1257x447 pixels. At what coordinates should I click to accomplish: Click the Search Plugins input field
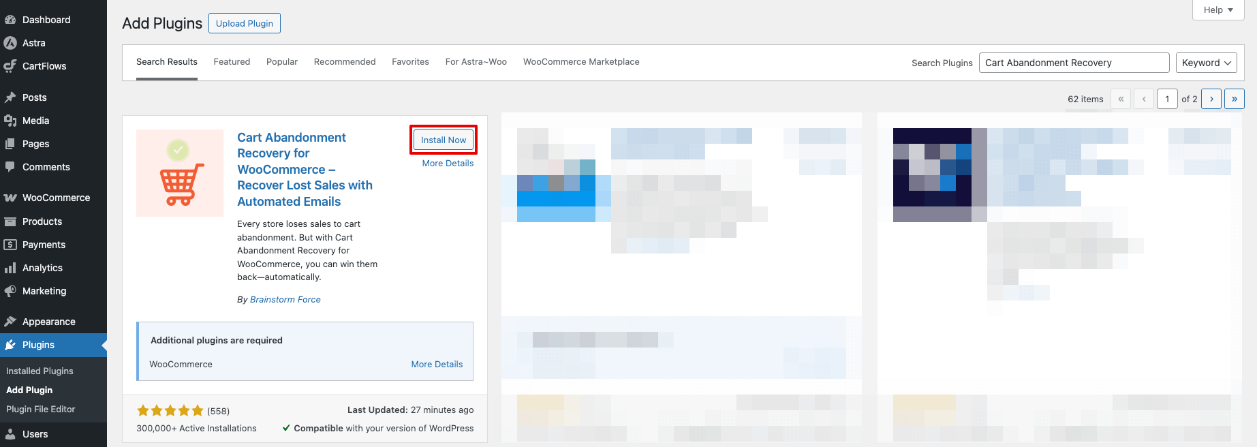tap(1074, 63)
